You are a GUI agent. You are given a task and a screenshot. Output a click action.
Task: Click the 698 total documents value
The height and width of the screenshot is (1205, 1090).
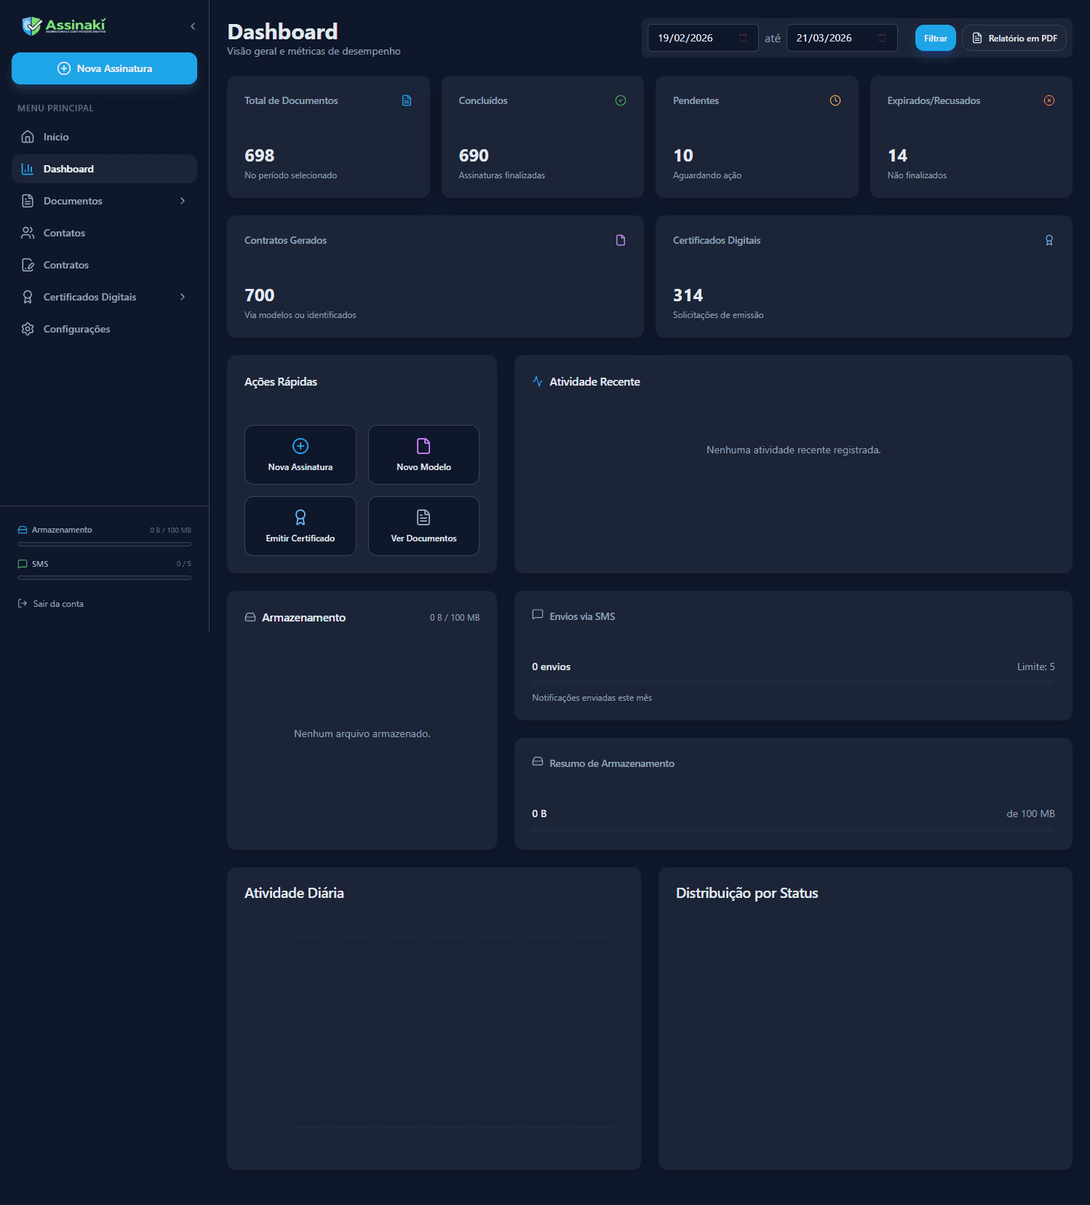coord(260,156)
